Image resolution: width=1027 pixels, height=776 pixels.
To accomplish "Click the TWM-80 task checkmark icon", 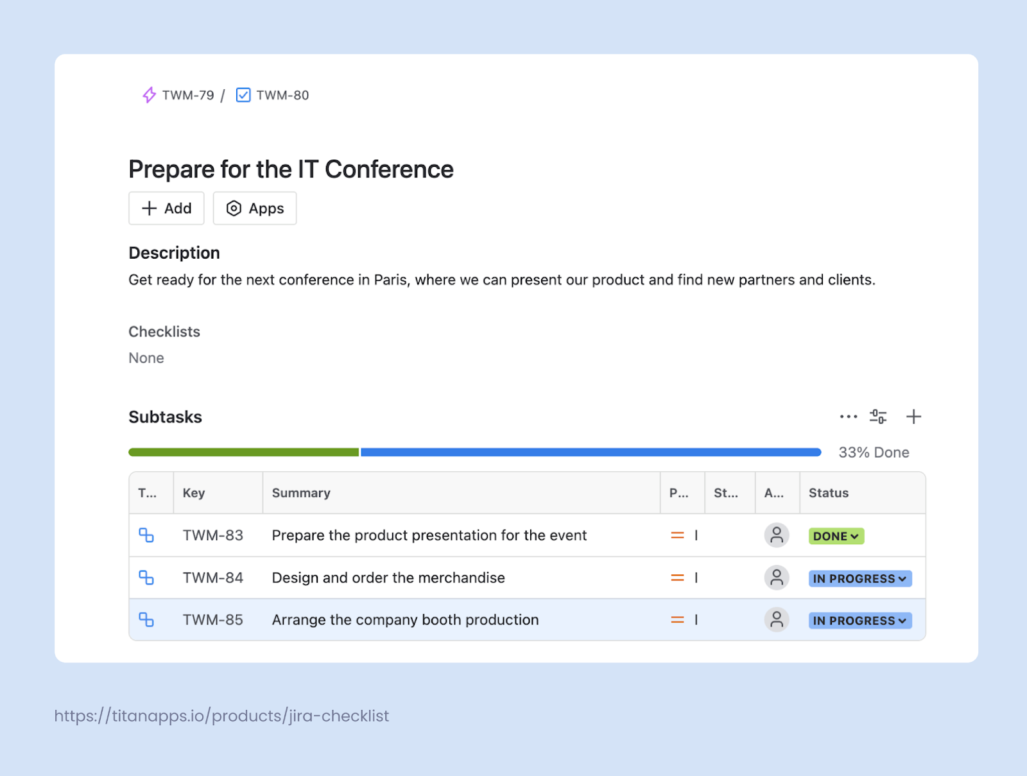I will [243, 95].
